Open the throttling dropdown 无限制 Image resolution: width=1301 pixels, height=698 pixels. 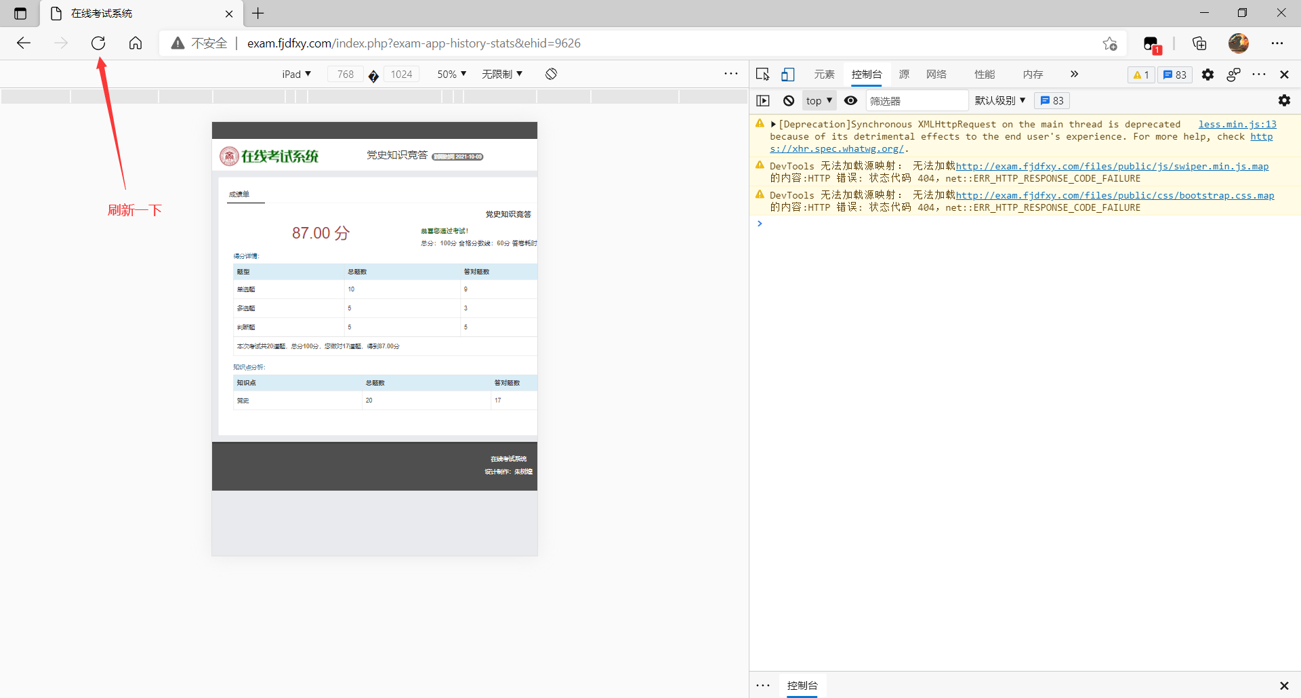coord(502,74)
